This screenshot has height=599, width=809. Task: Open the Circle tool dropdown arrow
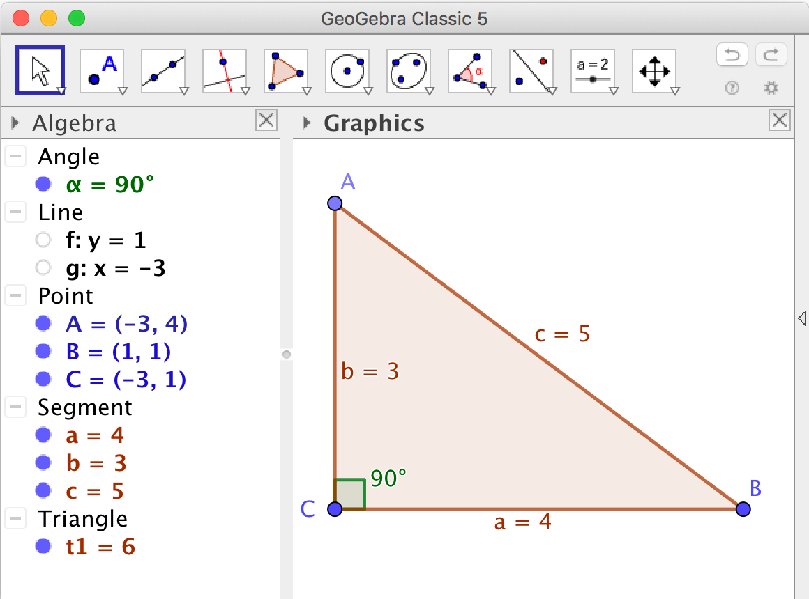[368, 91]
